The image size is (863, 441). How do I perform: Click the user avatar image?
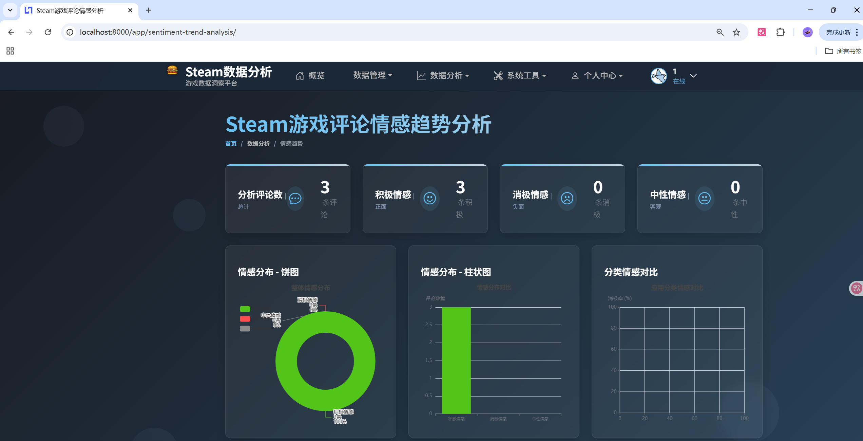pyautogui.click(x=659, y=76)
